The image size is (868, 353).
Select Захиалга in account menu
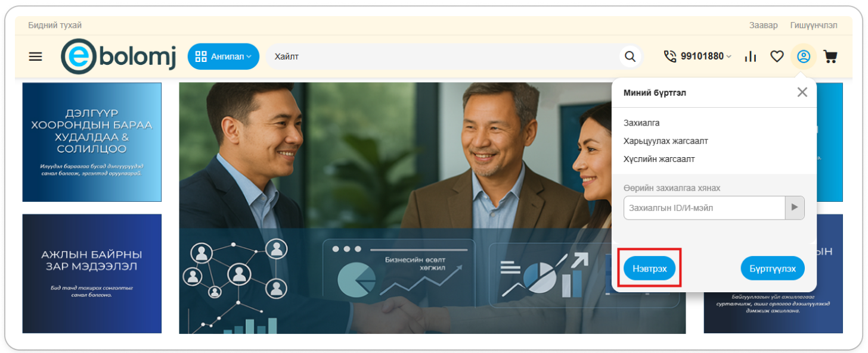pos(641,123)
